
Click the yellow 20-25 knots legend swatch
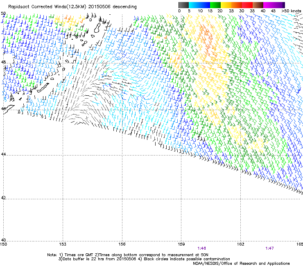tap(226, 5)
